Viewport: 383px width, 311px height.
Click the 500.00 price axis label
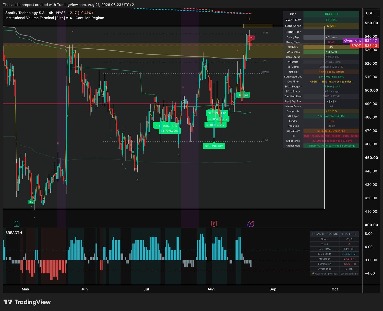371,90
